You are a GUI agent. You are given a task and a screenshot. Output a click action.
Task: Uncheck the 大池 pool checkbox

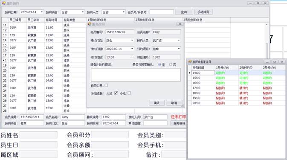point(116,93)
